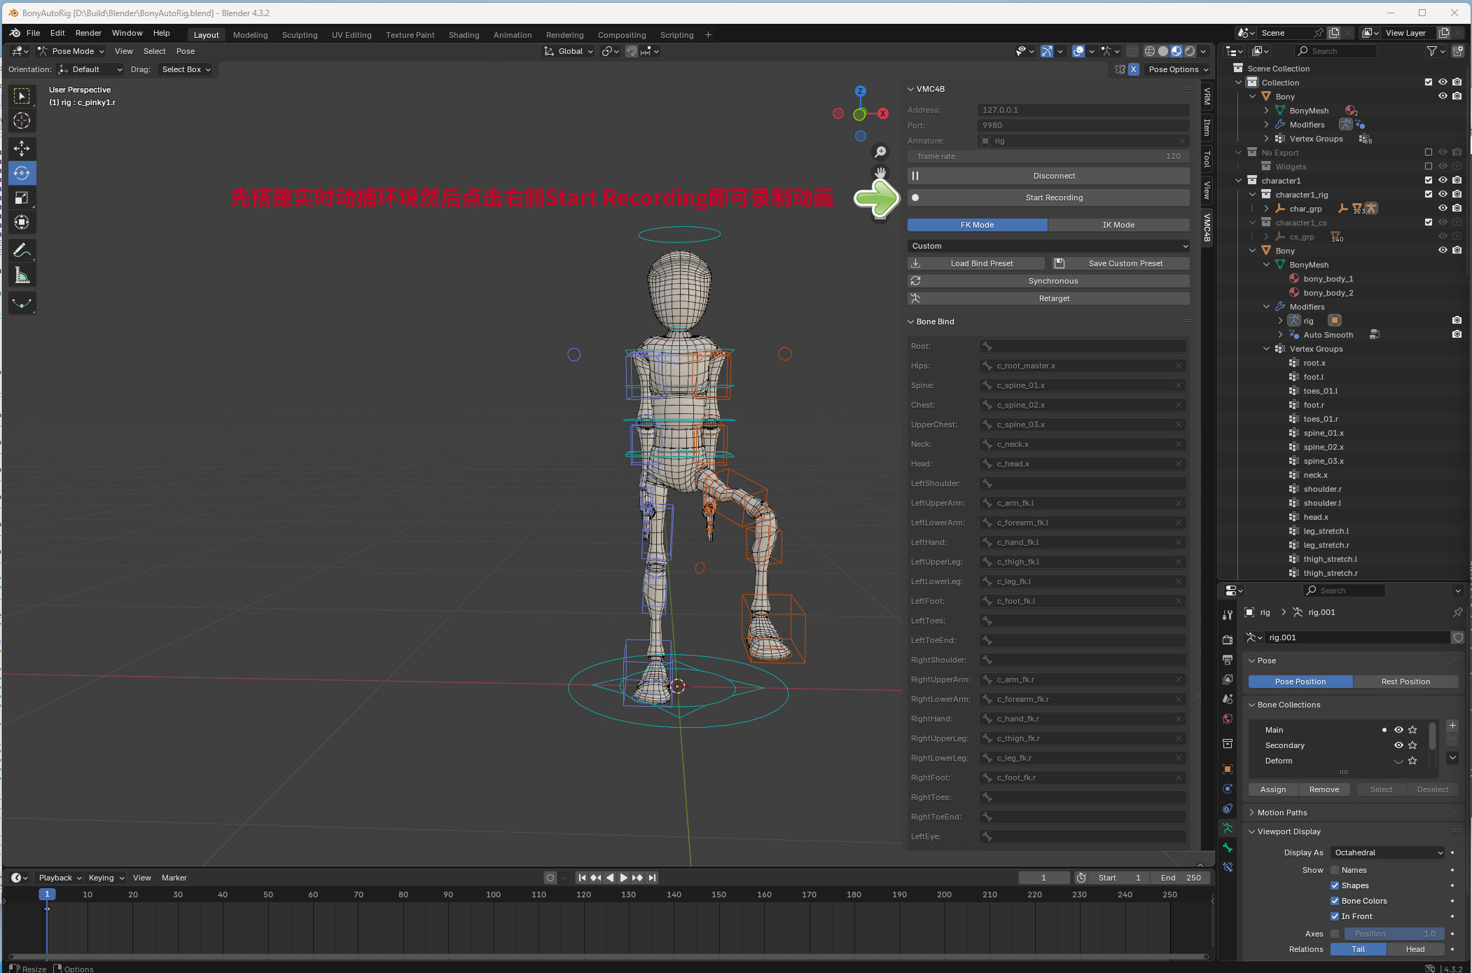Click zoom magnifier icon in viewport

tap(880, 152)
